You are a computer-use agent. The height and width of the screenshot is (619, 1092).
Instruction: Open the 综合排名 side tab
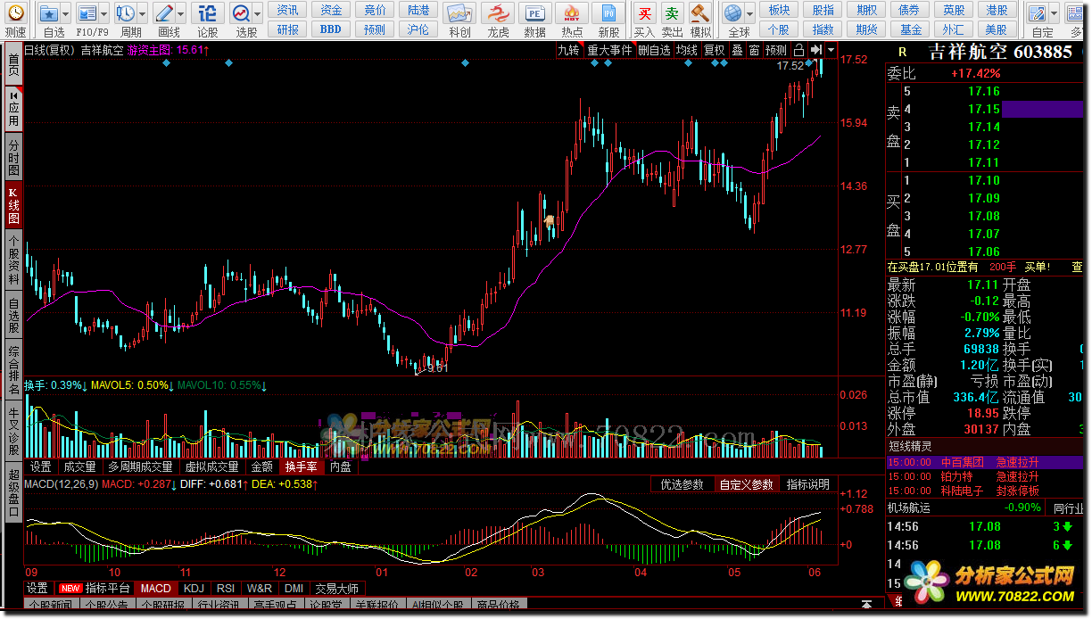coord(13,368)
